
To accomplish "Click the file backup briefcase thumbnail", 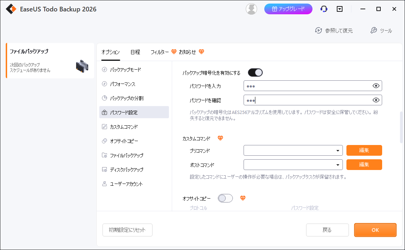I will pyautogui.click(x=82, y=66).
